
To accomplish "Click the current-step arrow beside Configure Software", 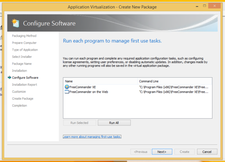I will tap(9, 78).
